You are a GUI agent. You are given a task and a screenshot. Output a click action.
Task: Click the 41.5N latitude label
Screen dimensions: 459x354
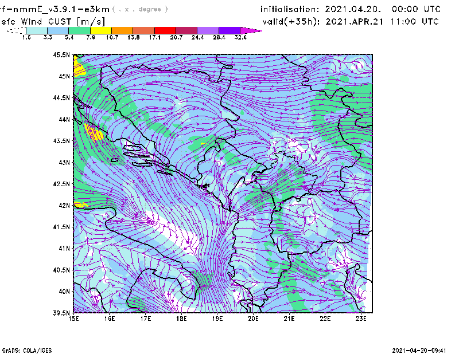pos(61,227)
